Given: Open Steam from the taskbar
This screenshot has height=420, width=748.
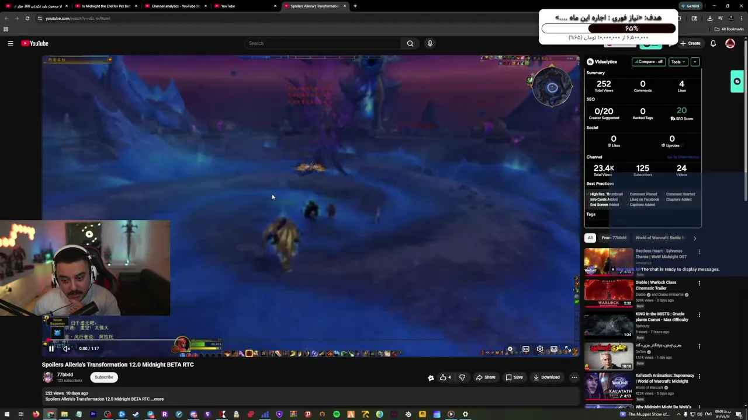Looking at the screenshot, I should (x=136, y=414).
